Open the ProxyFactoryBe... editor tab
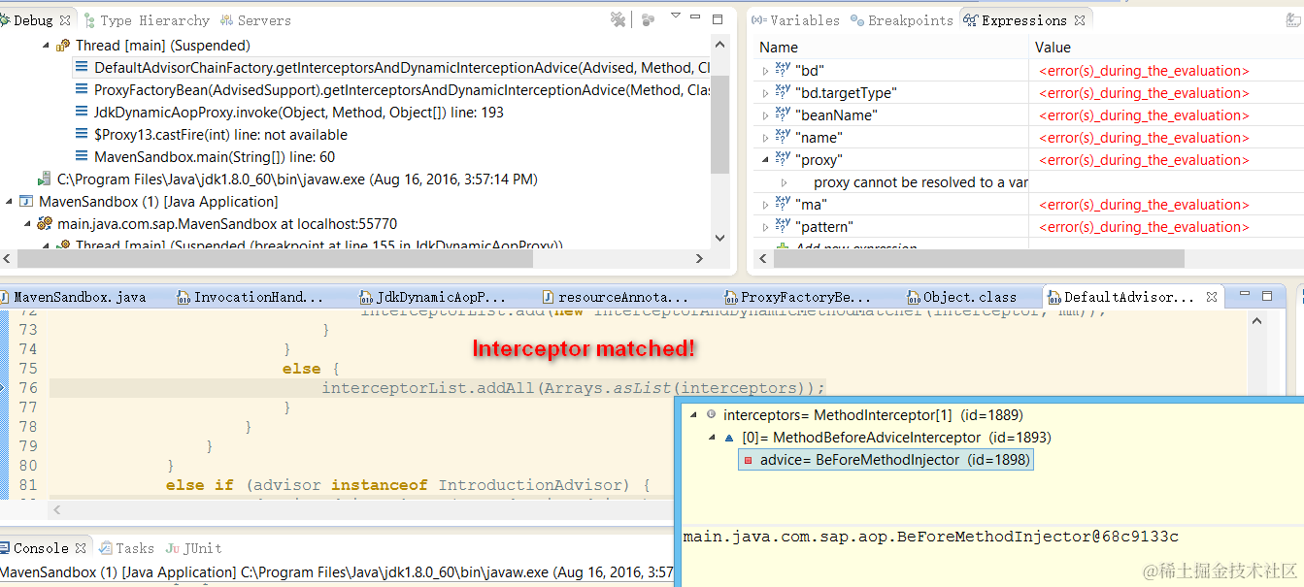Viewport: 1304px width, 587px height. tap(799, 298)
